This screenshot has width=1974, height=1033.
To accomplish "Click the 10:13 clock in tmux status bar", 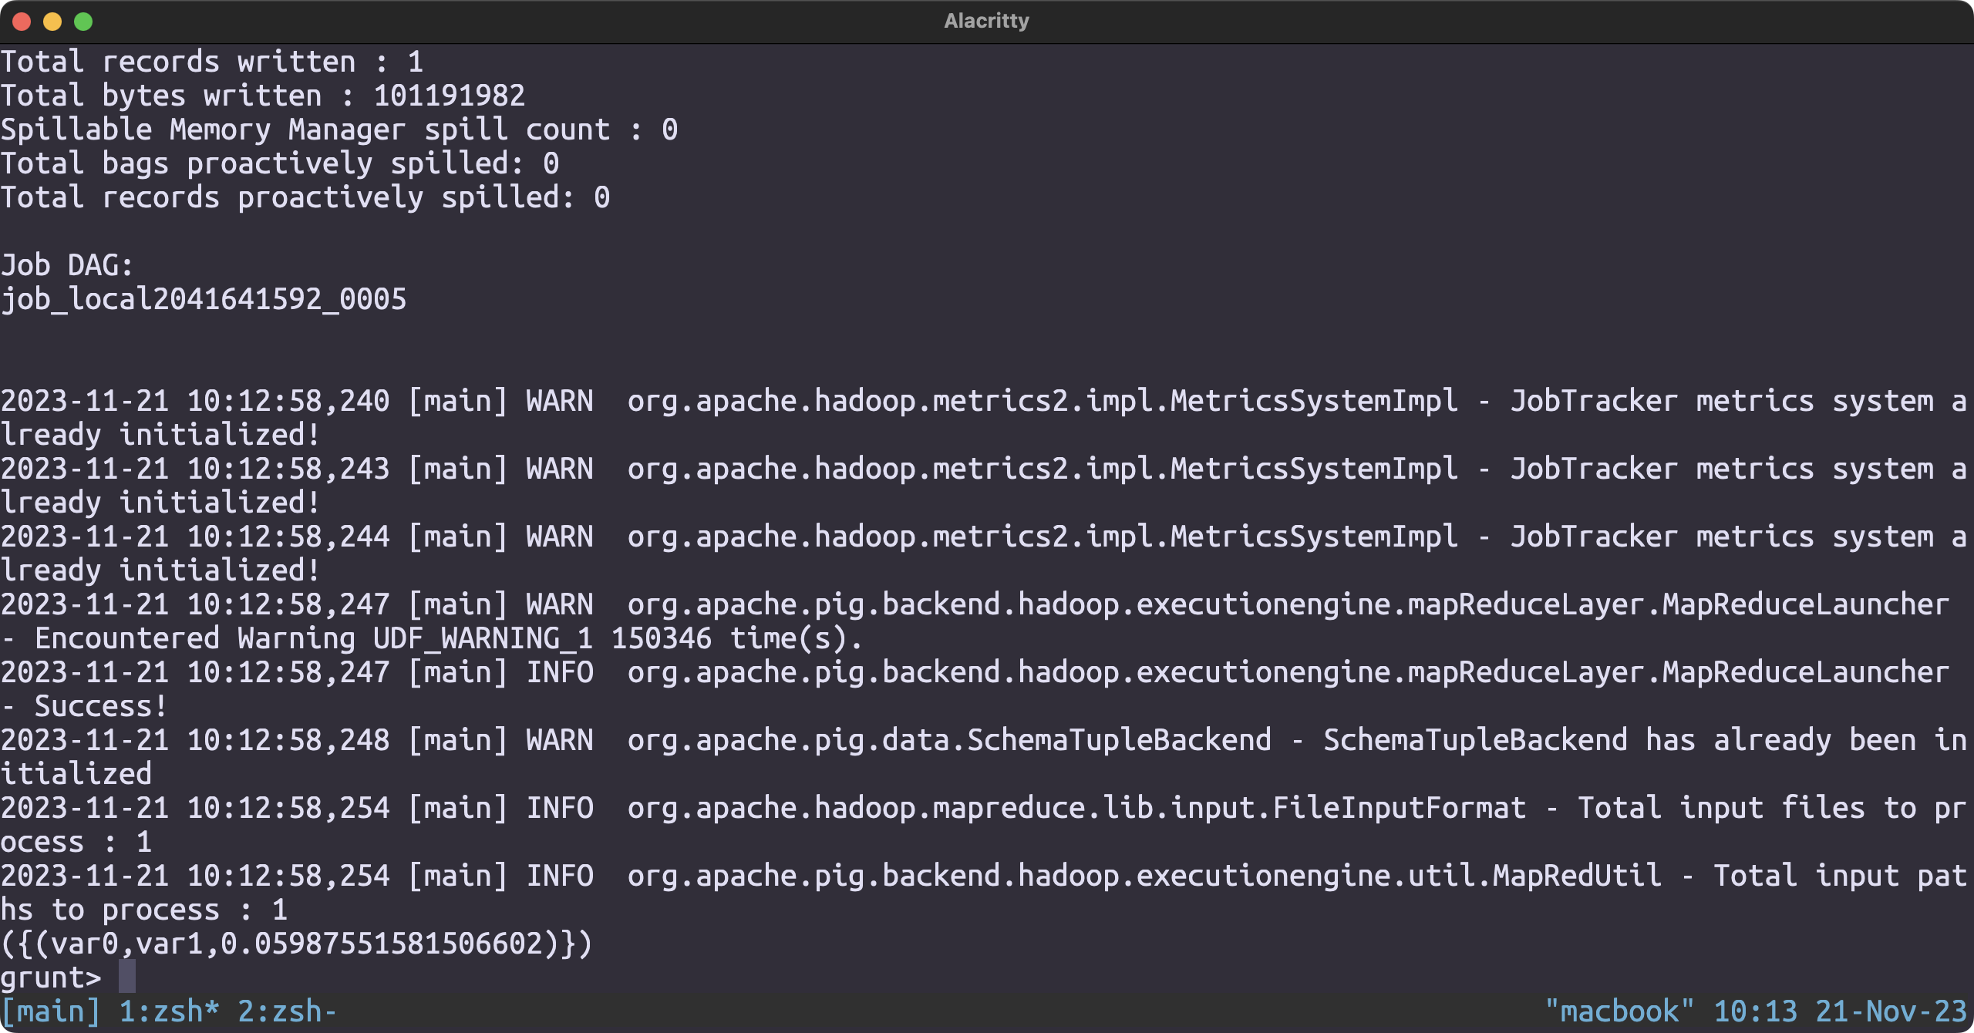I will (x=1755, y=1011).
